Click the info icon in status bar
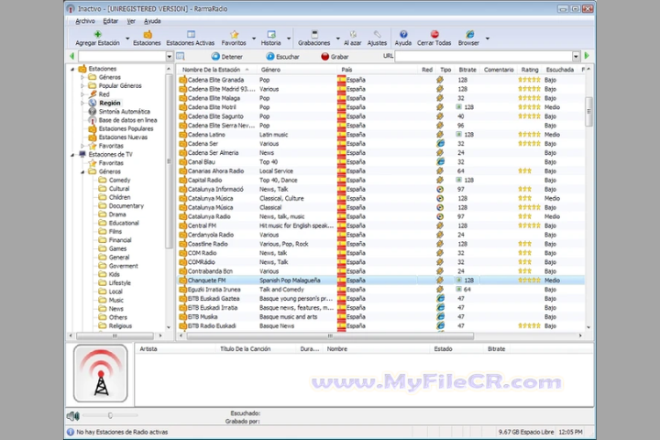The width and height of the screenshot is (660, 440). [71, 432]
